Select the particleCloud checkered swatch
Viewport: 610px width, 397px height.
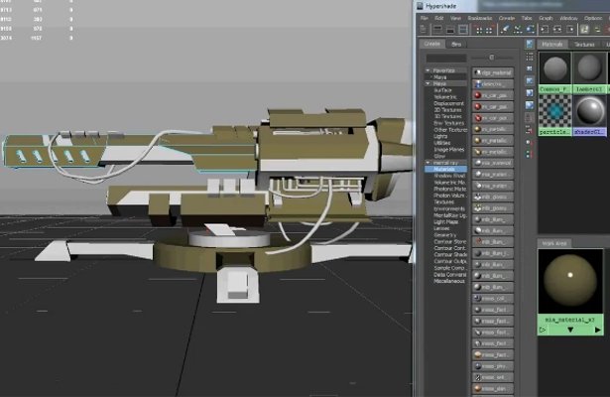click(555, 115)
